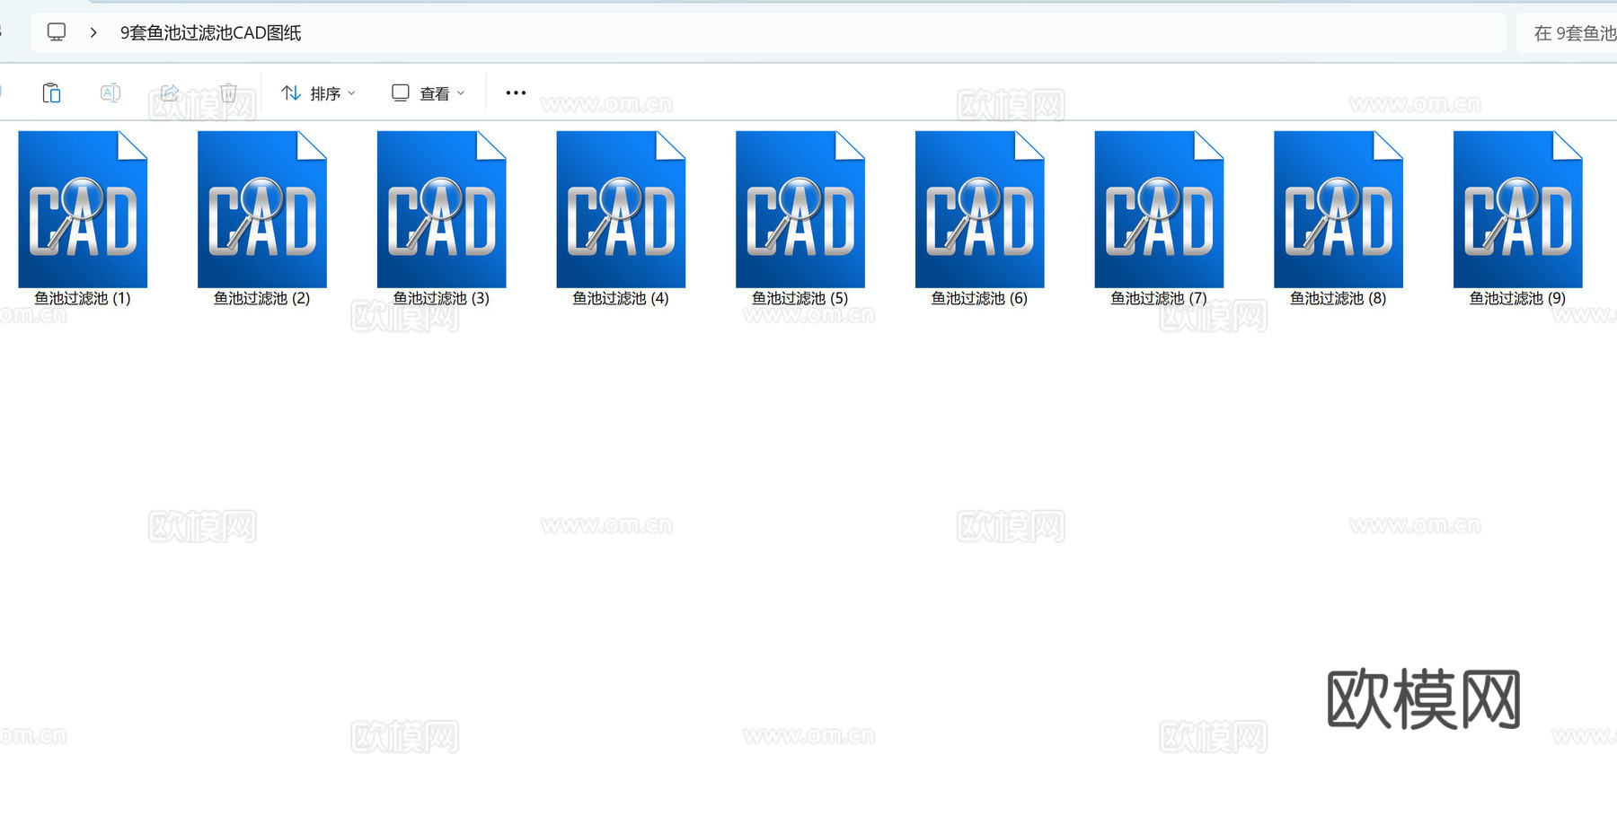Paste files using the clipboard icon
The width and height of the screenshot is (1617, 834).
tap(51, 92)
